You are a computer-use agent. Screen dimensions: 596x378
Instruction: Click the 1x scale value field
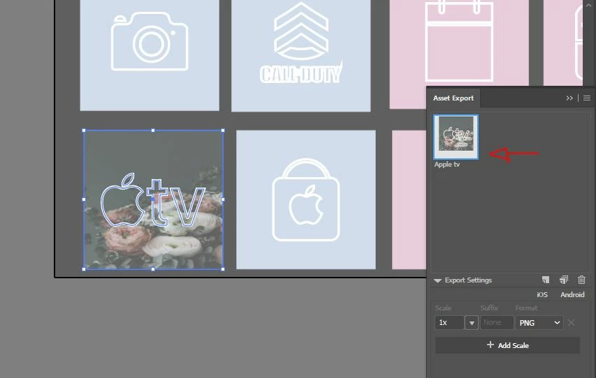pyautogui.click(x=449, y=323)
